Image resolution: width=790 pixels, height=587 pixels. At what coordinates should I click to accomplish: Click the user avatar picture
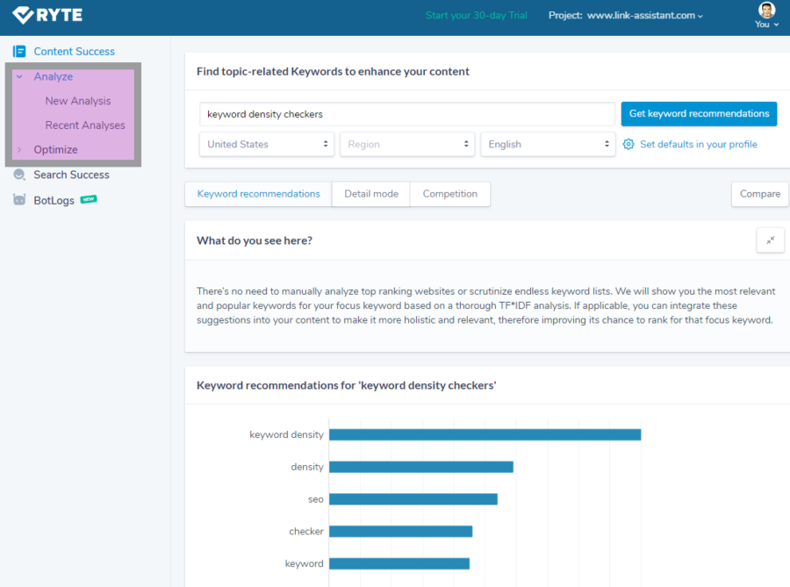(x=766, y=10)
